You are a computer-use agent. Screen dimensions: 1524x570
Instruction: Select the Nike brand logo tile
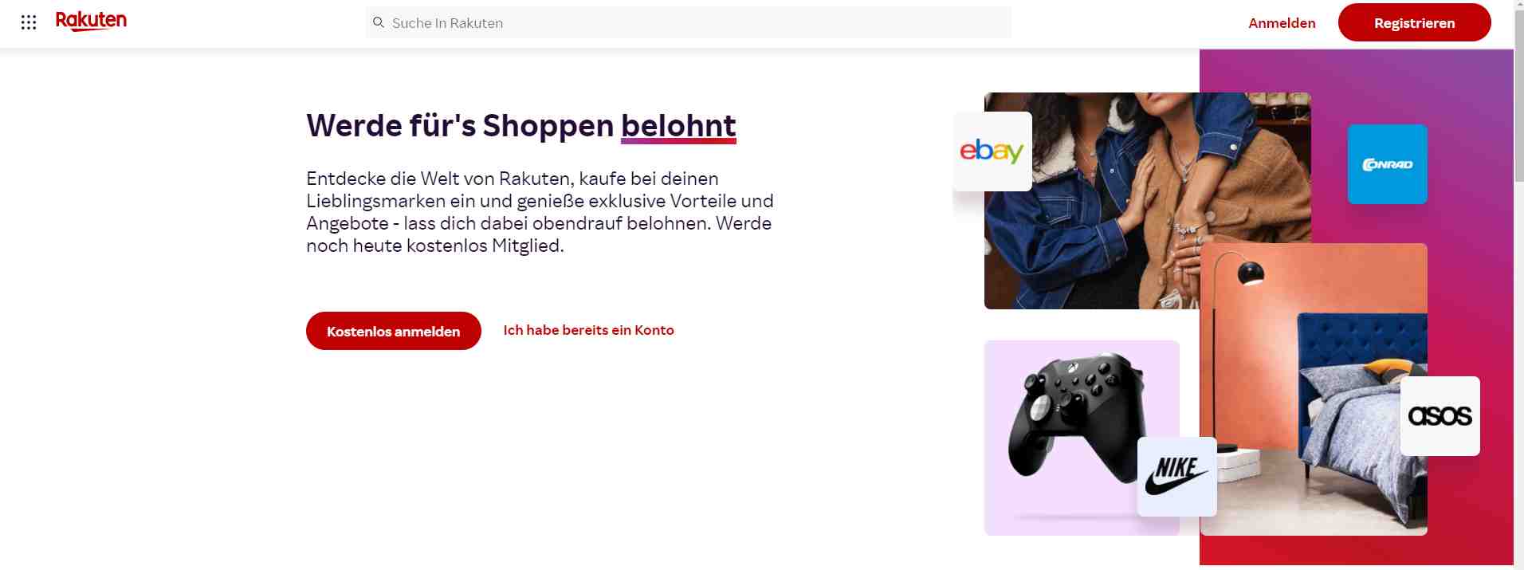1176,476
